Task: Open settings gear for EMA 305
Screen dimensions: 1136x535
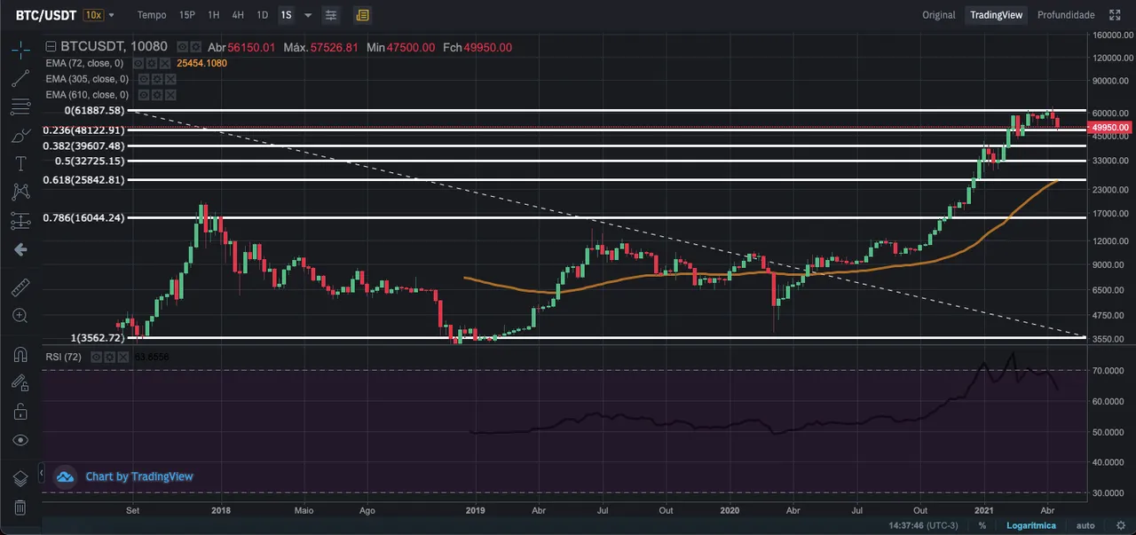Action: 157,79
